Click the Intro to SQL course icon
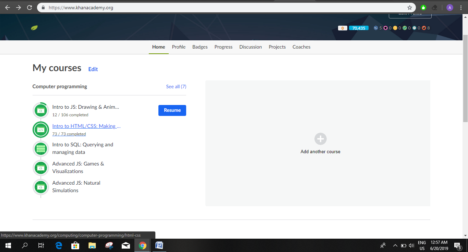 pyautogui.click(x=41, y=149)
